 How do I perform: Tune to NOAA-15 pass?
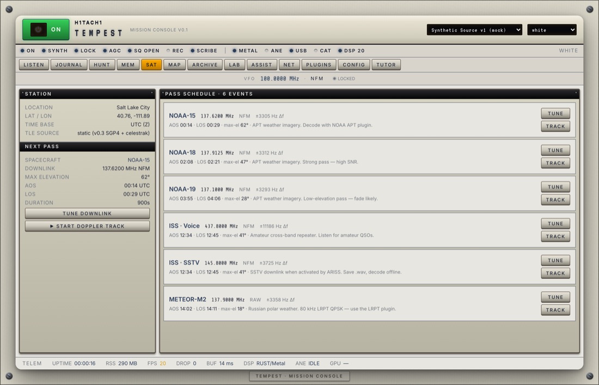(x=555, y=113)
